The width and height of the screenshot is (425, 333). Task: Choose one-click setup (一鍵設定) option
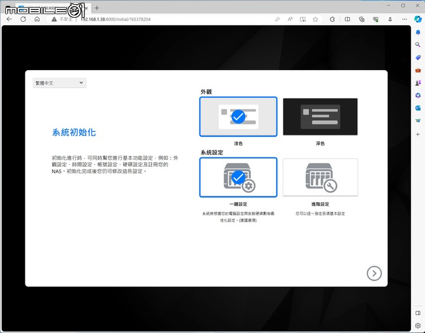[238, 177]
